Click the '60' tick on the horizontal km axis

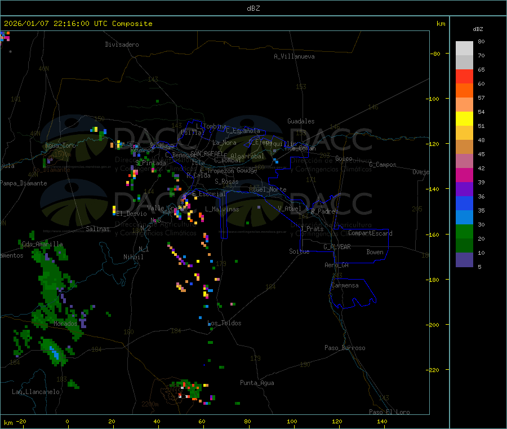(202, 421)
